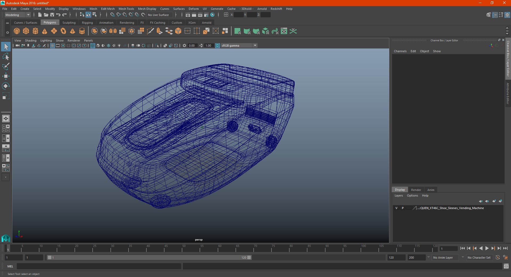Toggle auto keyframe button
The height and width of the screenshot is (277, 511).
(497, 258)
